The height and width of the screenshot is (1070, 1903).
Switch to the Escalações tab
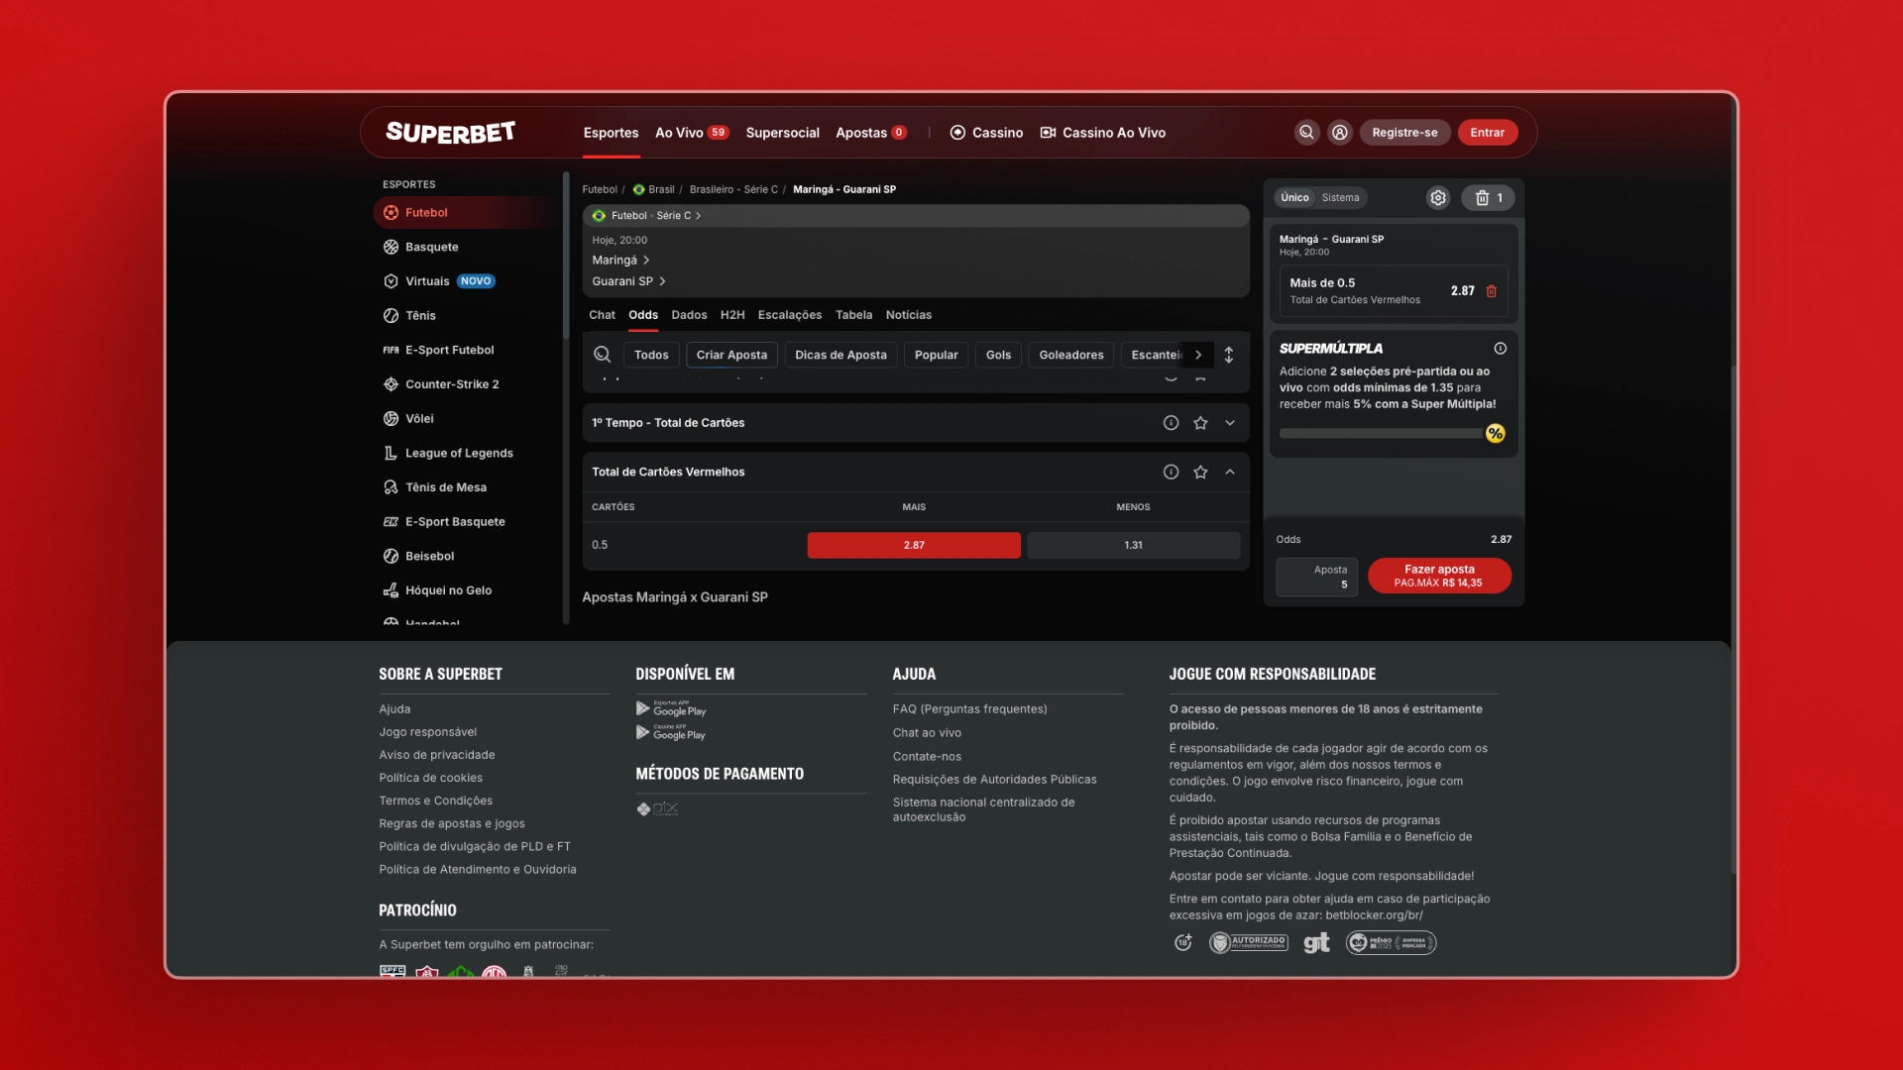click(x=790, y=315)
